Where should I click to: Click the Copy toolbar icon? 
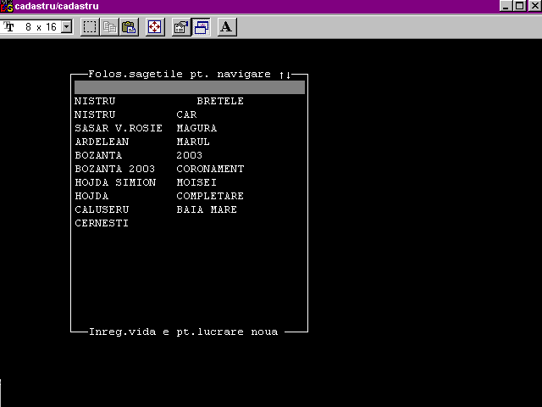(x=109, y=27)
